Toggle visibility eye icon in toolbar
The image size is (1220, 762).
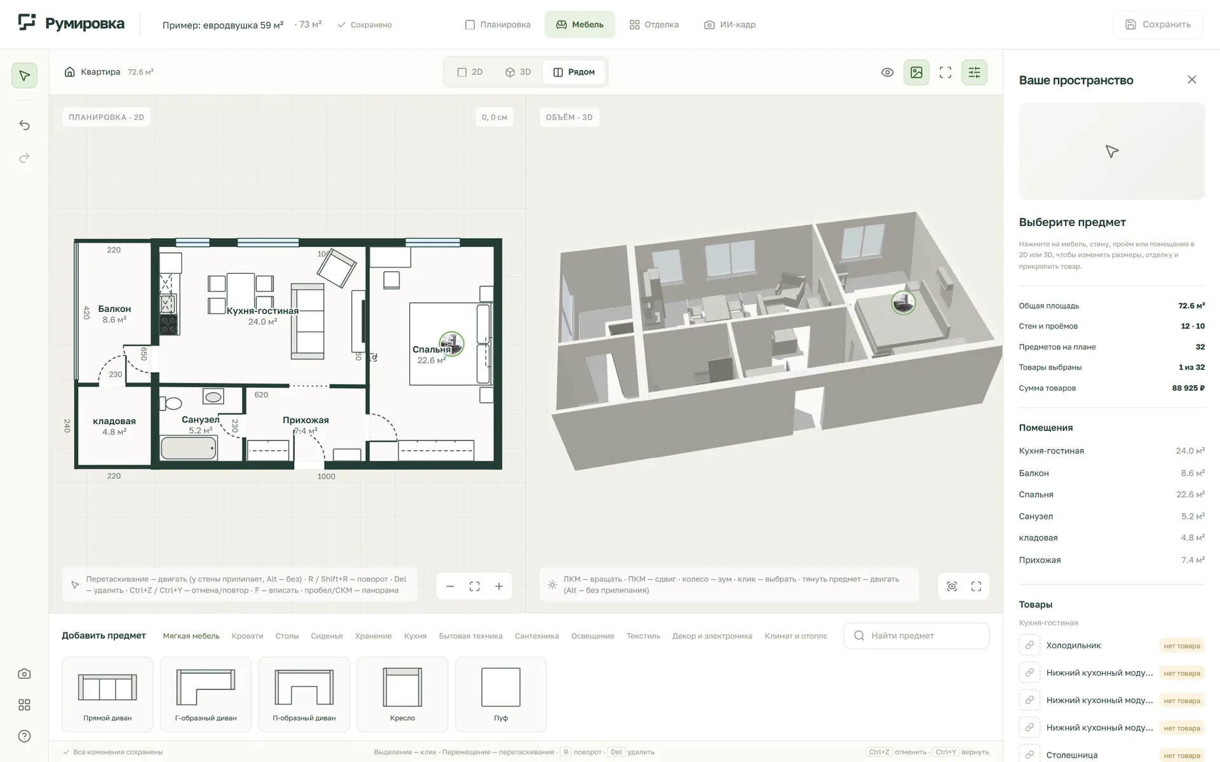[888, 72]
